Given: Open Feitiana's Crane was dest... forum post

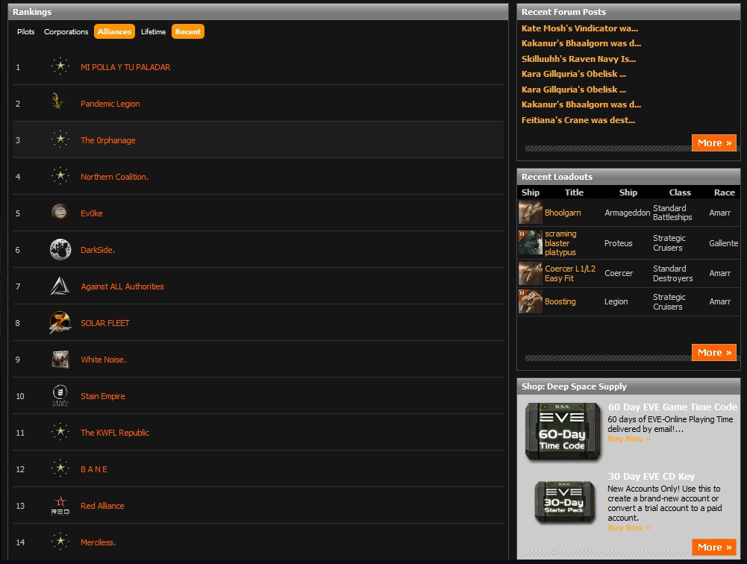Looking at the screenshot, I should (578, 120).
